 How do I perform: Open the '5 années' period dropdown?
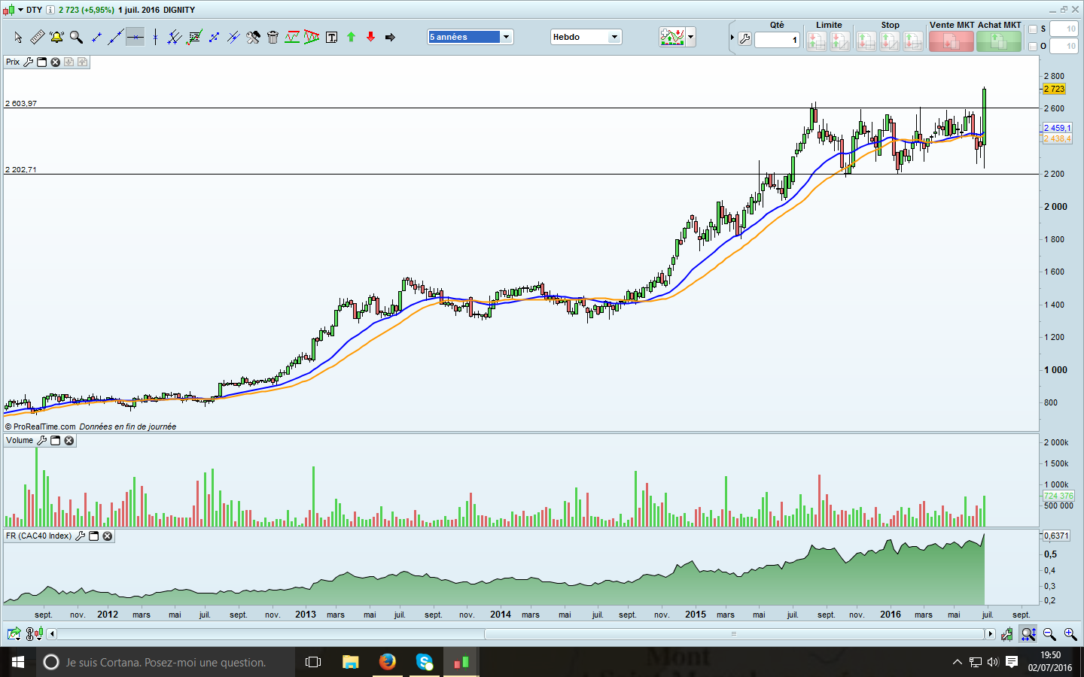pos(507,37)
